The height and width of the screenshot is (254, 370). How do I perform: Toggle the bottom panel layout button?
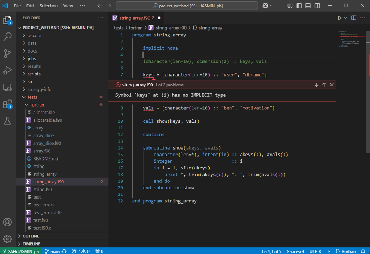(308, 6)
